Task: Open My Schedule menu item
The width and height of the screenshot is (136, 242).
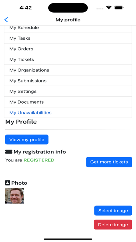Action: 68,29
